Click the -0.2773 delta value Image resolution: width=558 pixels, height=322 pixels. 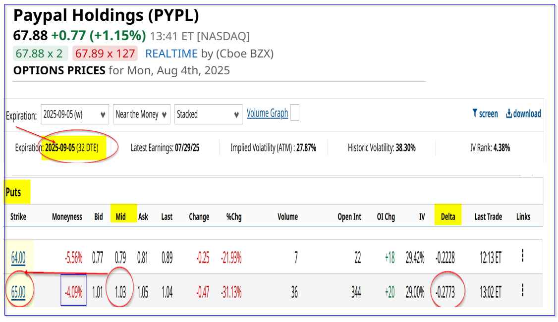pyautogui.click(x=445, y=292)
